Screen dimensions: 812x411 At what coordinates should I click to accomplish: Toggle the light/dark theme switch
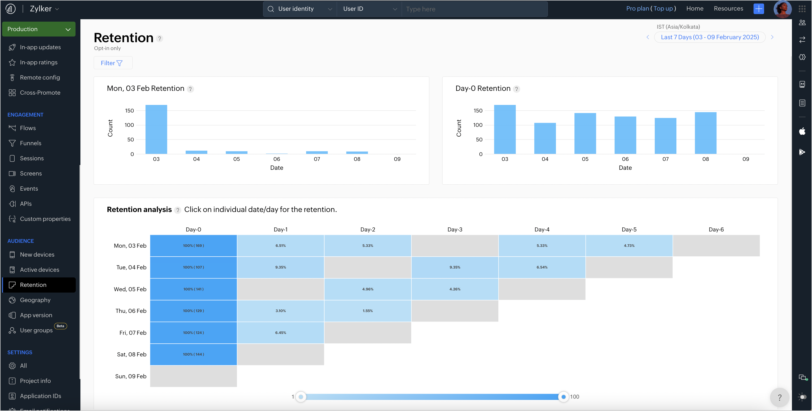point(802,397)
